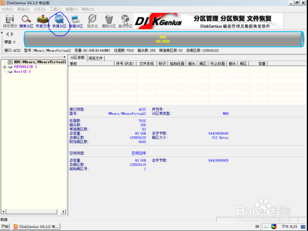The width and height of the screenshot is (308, 231).
Task: Click the EN language indicator in the taskbar
Action: coord(257,227)
